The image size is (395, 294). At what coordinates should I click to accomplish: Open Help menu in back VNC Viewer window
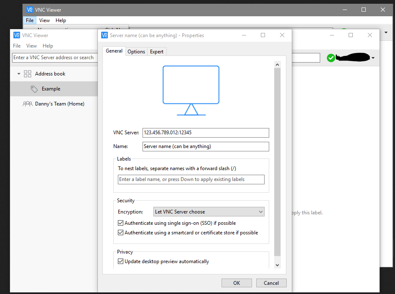[x=61, y=20]
